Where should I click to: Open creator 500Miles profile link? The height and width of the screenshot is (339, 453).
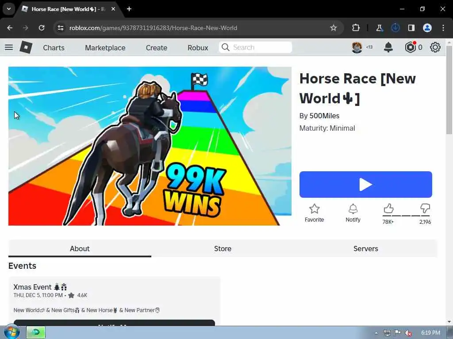click(324, 116)
